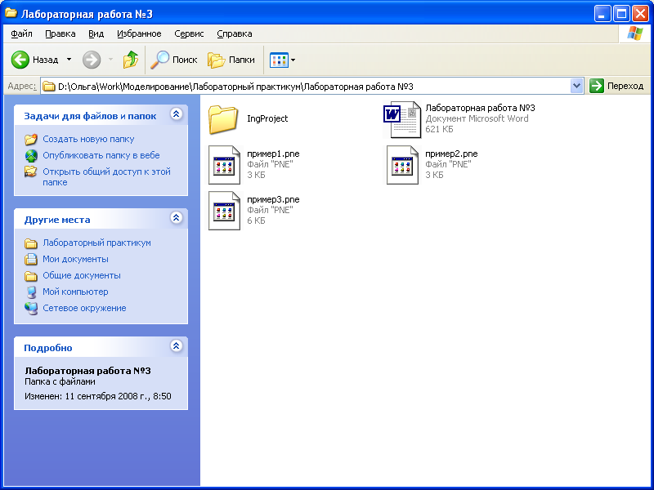Screen dimensions: 654x490
Task: Click the Windows flag logo
Action: click(x=634, y=33)
